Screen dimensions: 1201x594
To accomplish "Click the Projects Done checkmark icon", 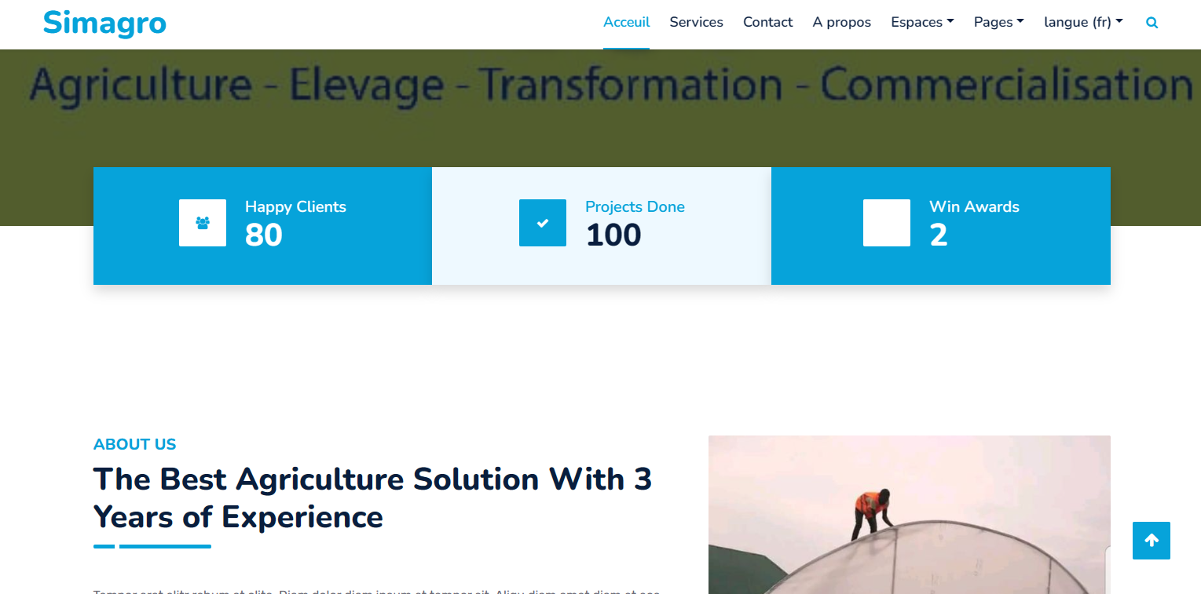I will 542,223.
